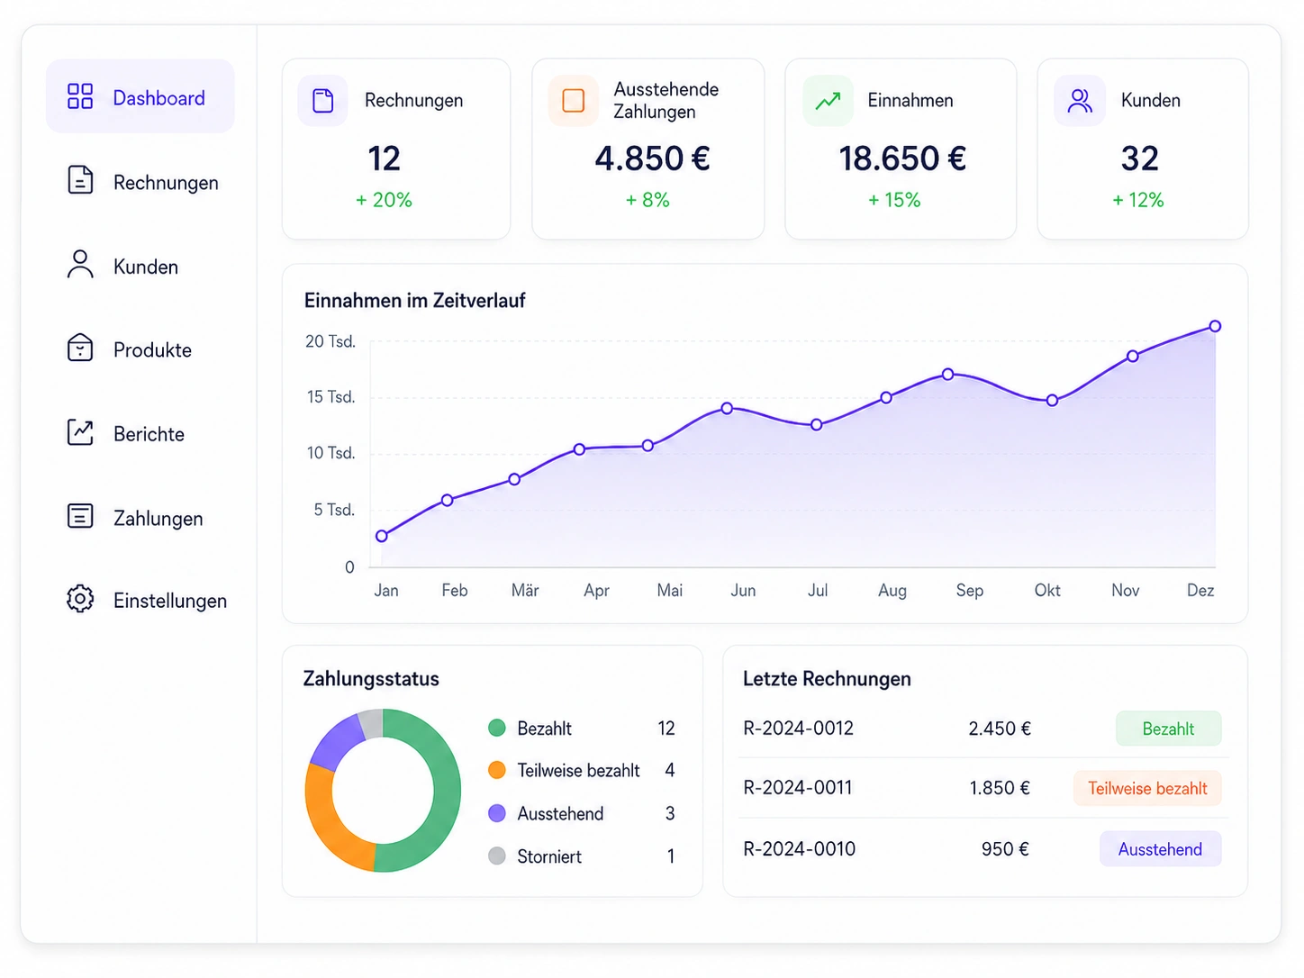
Task: Click the Einstellungen gear icon
Action: [x=80, y=599]
